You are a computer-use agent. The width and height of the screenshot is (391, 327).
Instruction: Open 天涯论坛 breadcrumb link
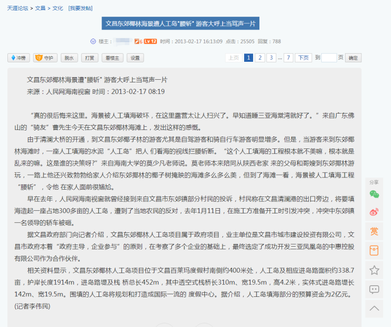(17, 8)
